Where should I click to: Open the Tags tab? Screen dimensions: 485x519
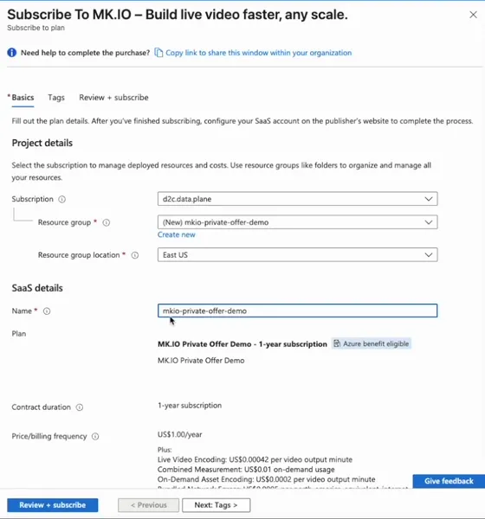(x=56, y=98)
